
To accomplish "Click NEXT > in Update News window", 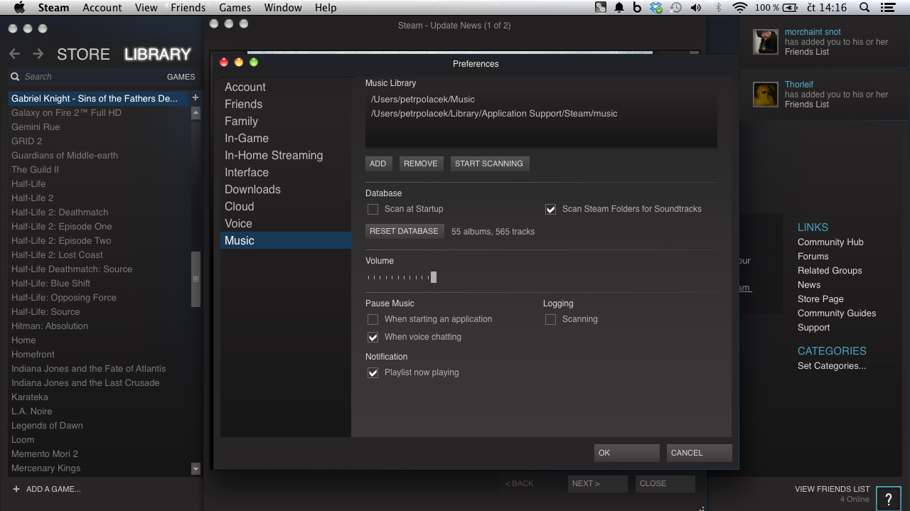I will pyautogui.click(x=597, y=483).
